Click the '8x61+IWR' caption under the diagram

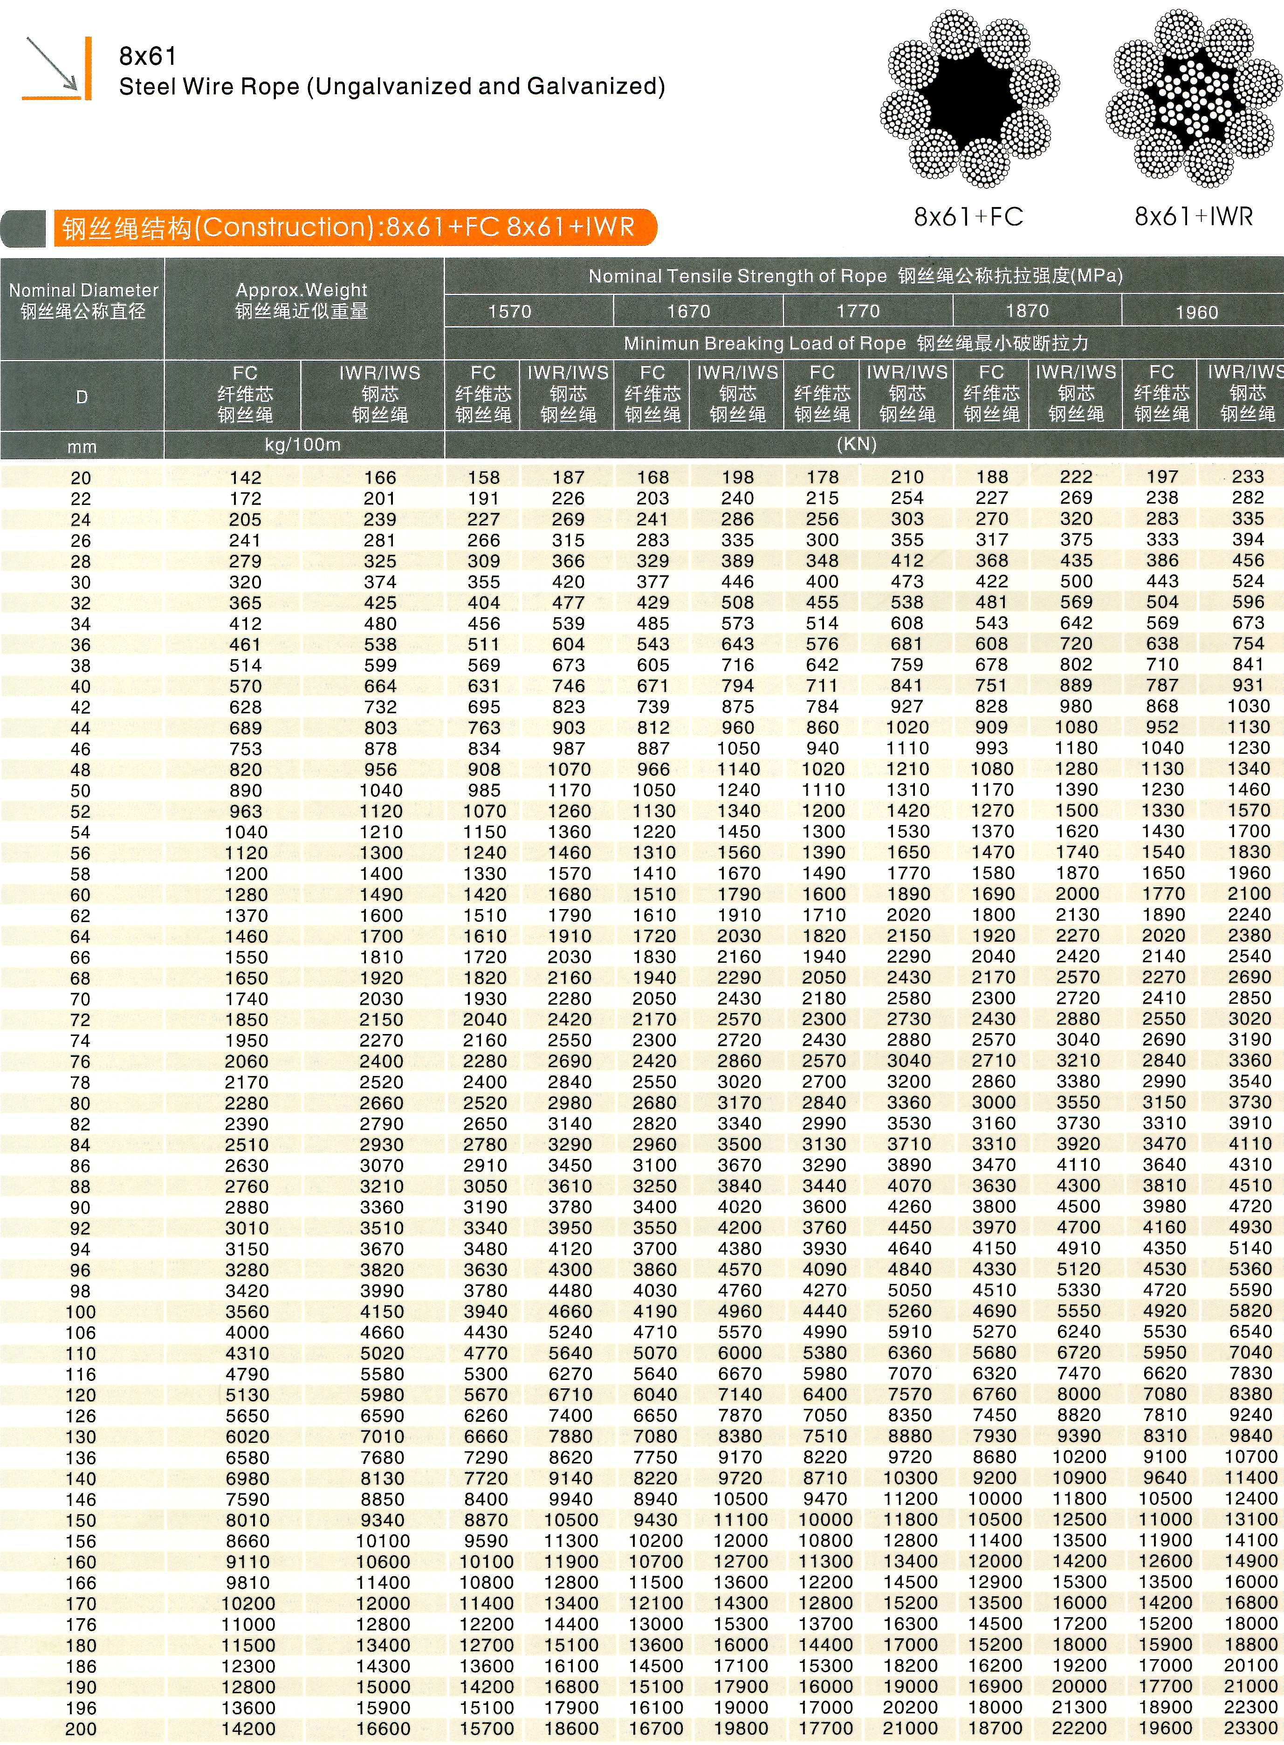(x=1194, y=216)
